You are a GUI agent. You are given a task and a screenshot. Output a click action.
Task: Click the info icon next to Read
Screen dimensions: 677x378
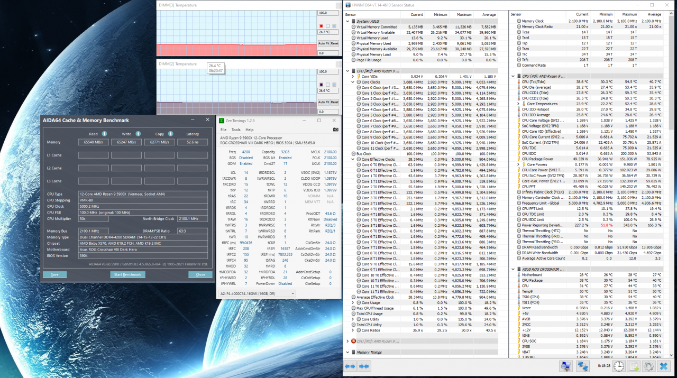[x=104, y=134]
